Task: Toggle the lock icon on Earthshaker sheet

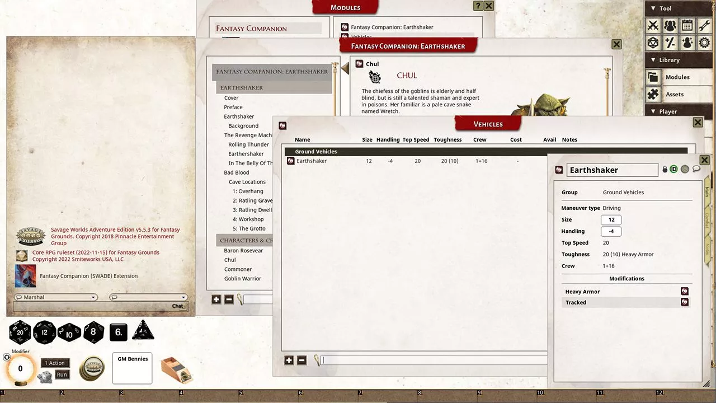Action: pyautogui.click(x=665, y=170)
